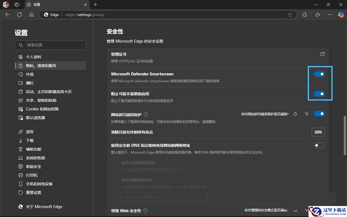Open 语言 settings
Screen dimensions: 347x217
pos(50,132)
